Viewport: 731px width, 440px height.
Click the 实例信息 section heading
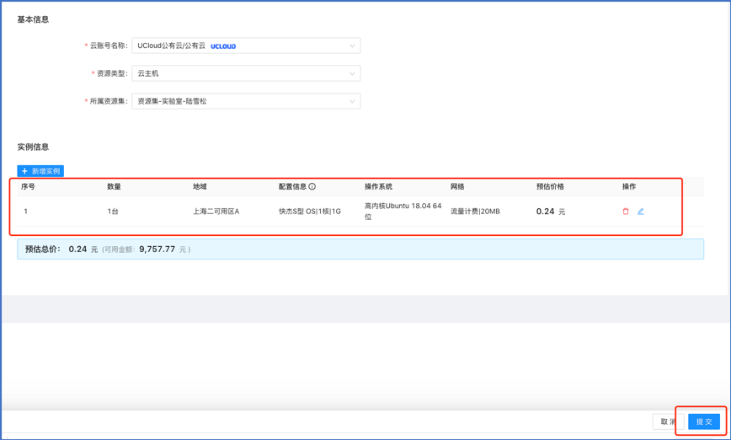pos(33,147)
